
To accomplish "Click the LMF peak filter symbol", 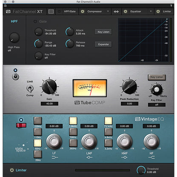I will [x=89, y=157].
